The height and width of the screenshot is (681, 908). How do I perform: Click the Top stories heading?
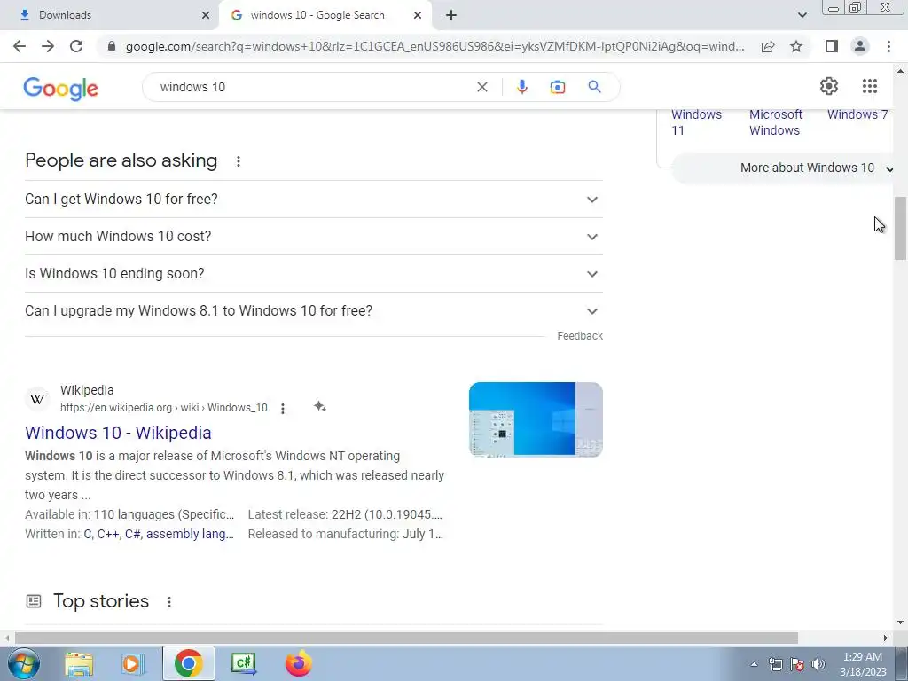(x=101, y=601)
